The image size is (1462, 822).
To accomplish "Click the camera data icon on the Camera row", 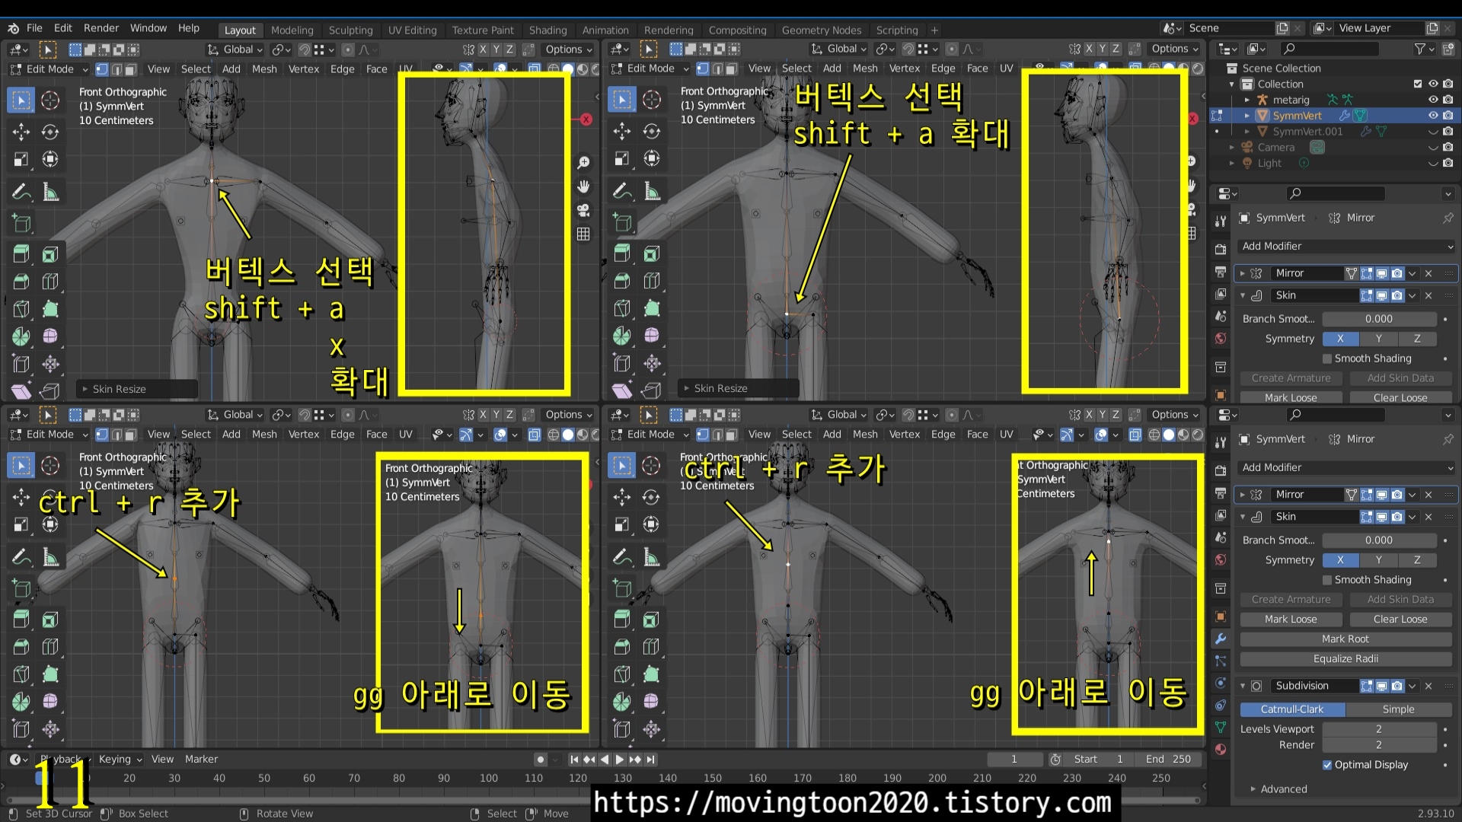I will [1317, 148].
